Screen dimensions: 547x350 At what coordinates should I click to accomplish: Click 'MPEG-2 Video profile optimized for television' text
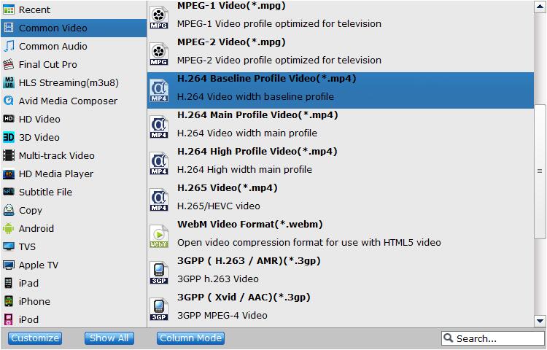click(x=279, y=60)
